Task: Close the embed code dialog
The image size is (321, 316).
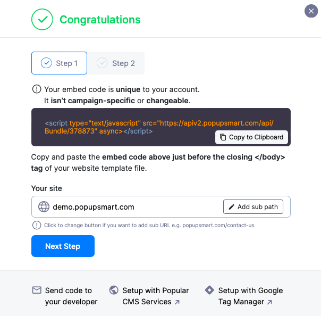Action: tap(310, 11)
